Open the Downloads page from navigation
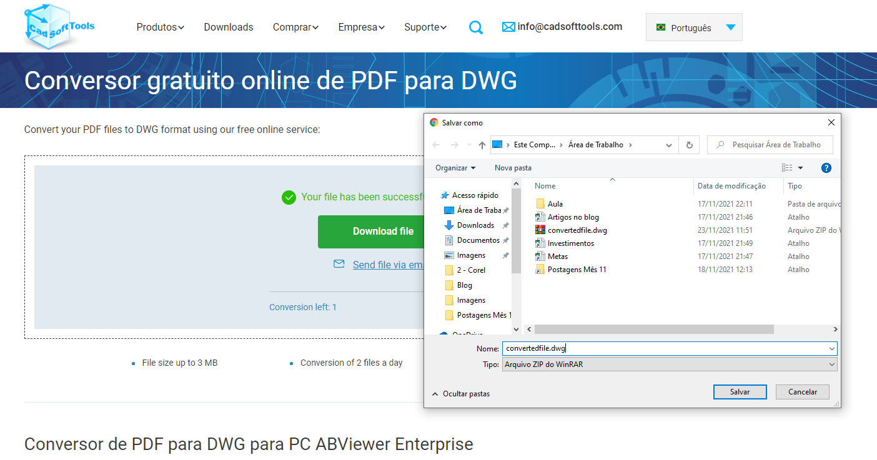Screen dimensions: 877x460 (x=229, y=27)
